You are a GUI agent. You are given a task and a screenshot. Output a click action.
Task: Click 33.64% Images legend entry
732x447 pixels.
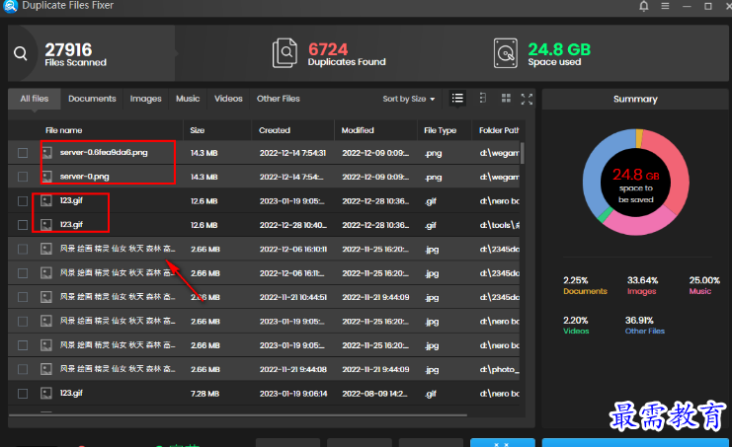[642, 285]
